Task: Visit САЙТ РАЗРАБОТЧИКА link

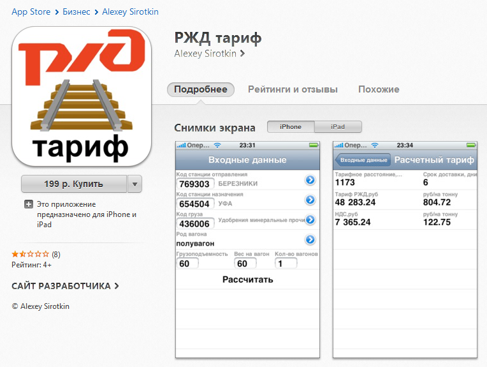Action: pos(61,286)
